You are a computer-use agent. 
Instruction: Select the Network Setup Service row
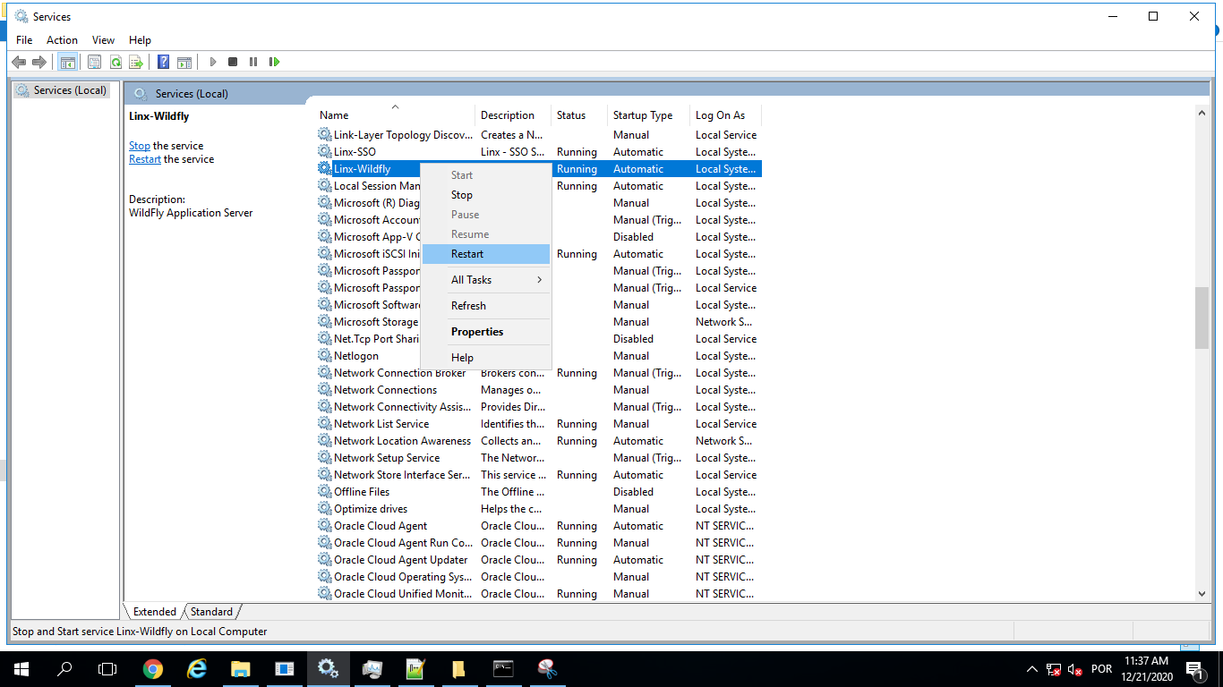tap(539, 458)
